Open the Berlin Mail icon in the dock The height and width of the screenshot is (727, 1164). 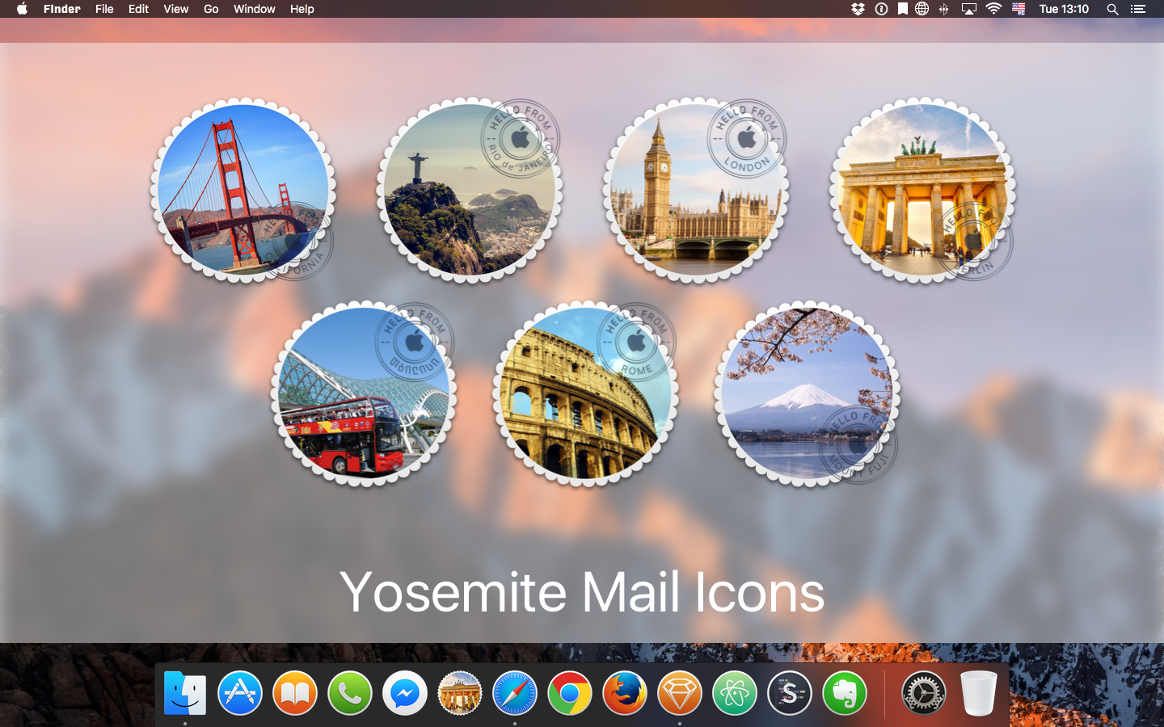[x=460, y=693]
